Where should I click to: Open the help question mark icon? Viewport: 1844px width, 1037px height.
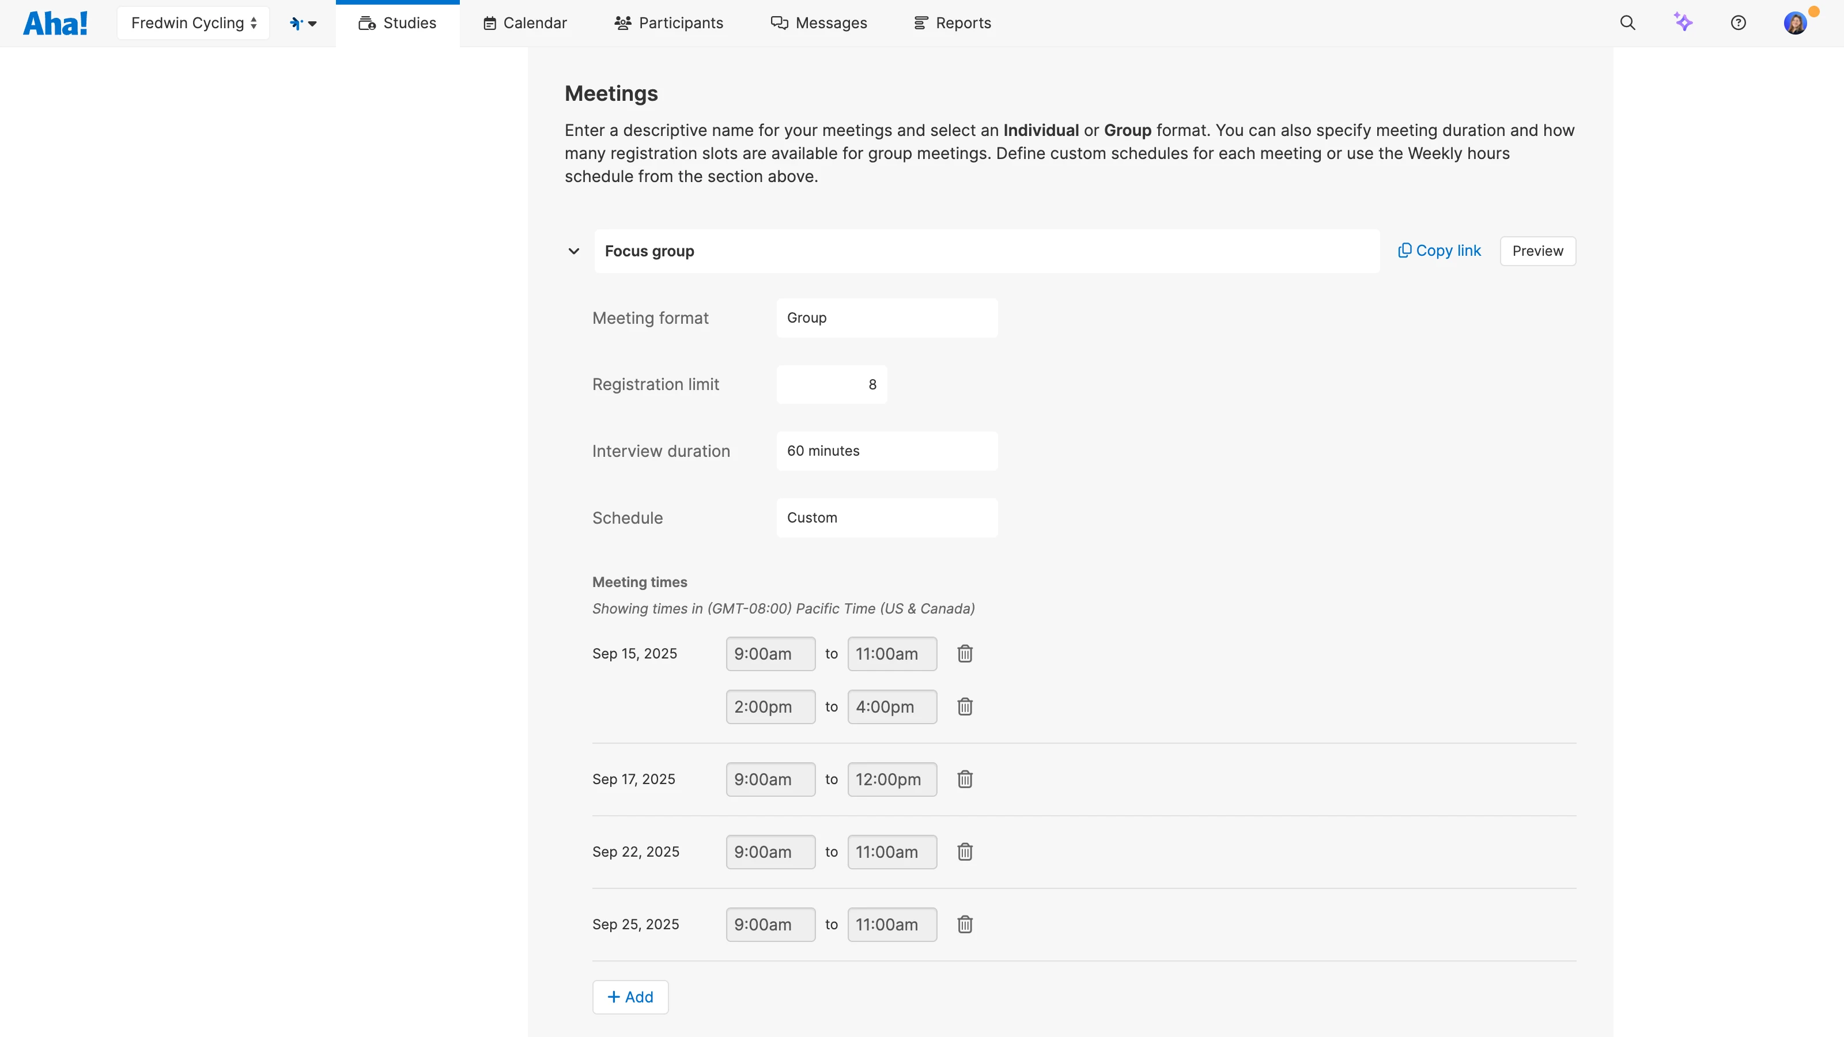tap(1738, 23)
